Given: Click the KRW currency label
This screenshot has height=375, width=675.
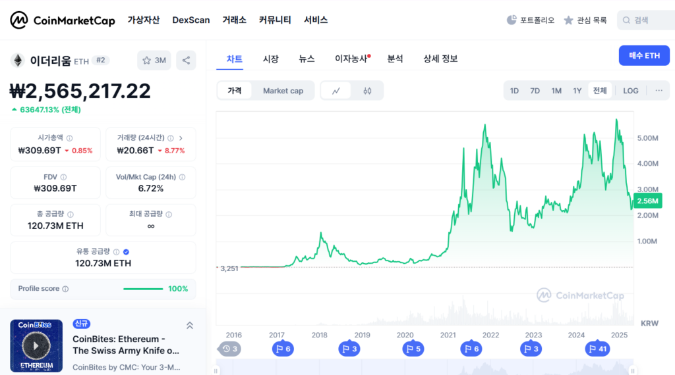Looking at the screenshot, I should pos(649,324).
